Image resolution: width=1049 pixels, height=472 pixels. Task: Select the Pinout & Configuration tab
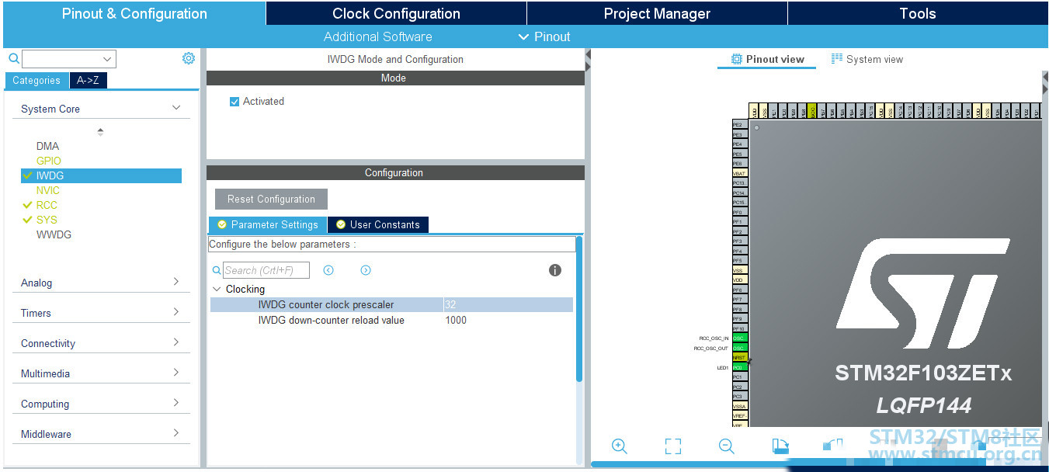tap(134, 13)
